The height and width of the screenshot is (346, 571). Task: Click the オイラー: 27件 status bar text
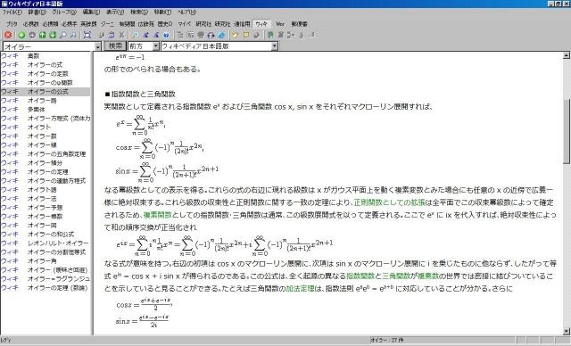point(386,340)
